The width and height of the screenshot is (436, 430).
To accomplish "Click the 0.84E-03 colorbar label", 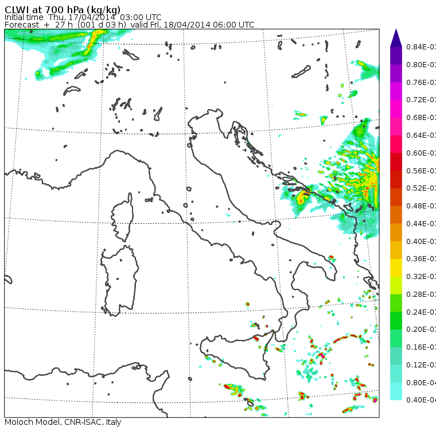I will tap(421, 47).
